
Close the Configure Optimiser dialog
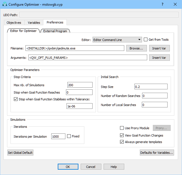pos(175,5)
